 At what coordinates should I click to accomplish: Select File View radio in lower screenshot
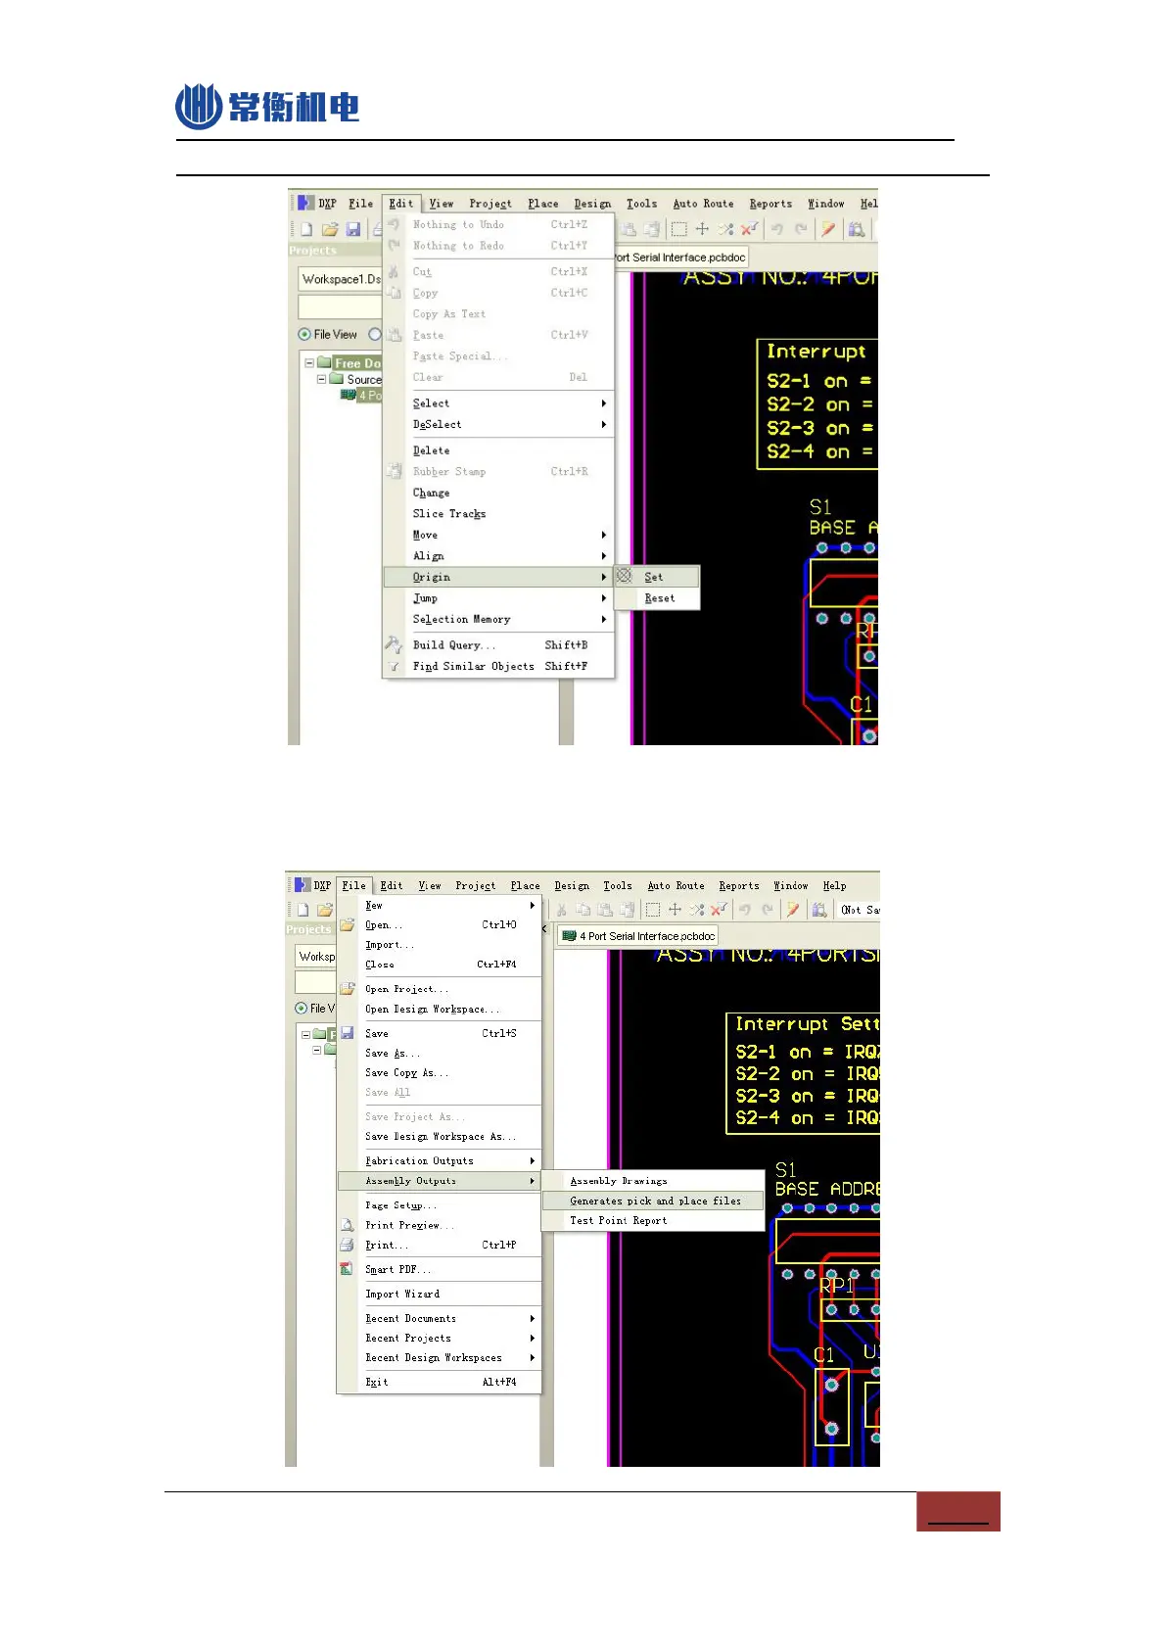tap(302, 1009)
